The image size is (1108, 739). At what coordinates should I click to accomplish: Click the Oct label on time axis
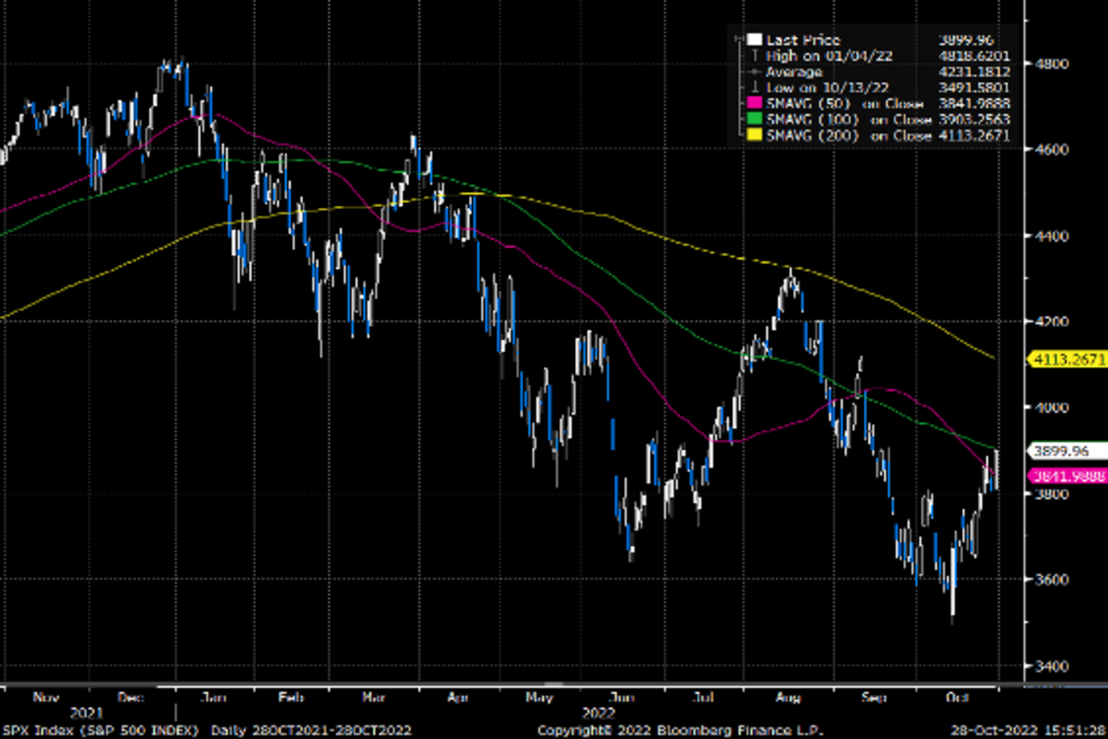pos(957,700)
